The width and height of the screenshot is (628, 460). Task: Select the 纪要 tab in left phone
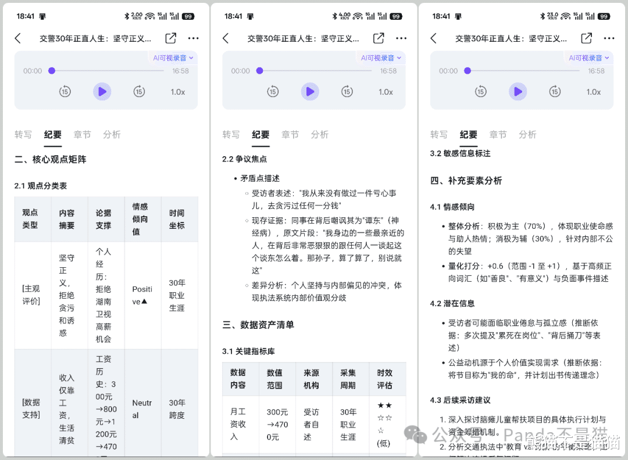pyautogui.click(x=52, y=134)
